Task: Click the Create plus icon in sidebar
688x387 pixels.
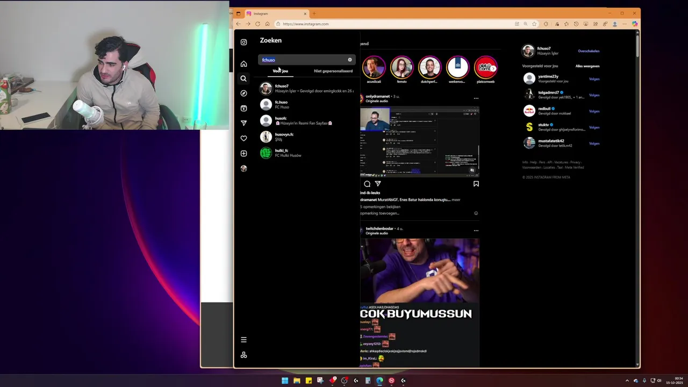Action: (x=243, y=154)
